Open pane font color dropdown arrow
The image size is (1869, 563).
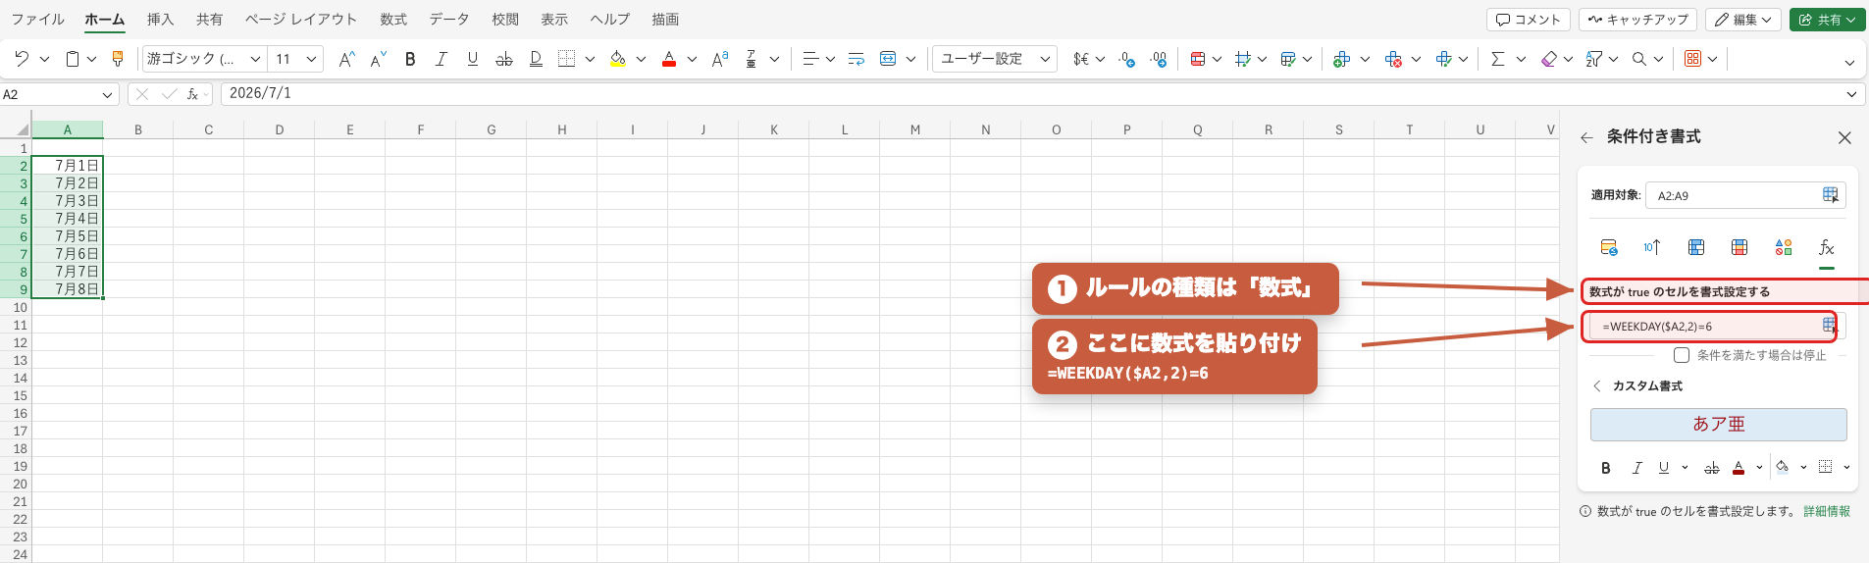pos(1759,468)
